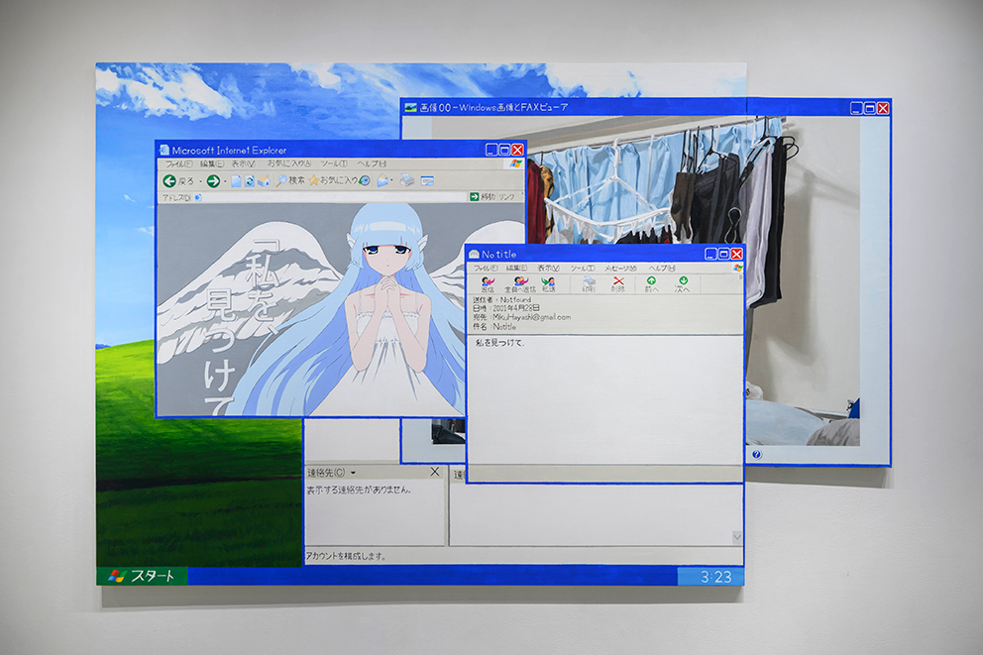Open お気に入り menu in Internet Explorer menu bar

pos(289,164)
